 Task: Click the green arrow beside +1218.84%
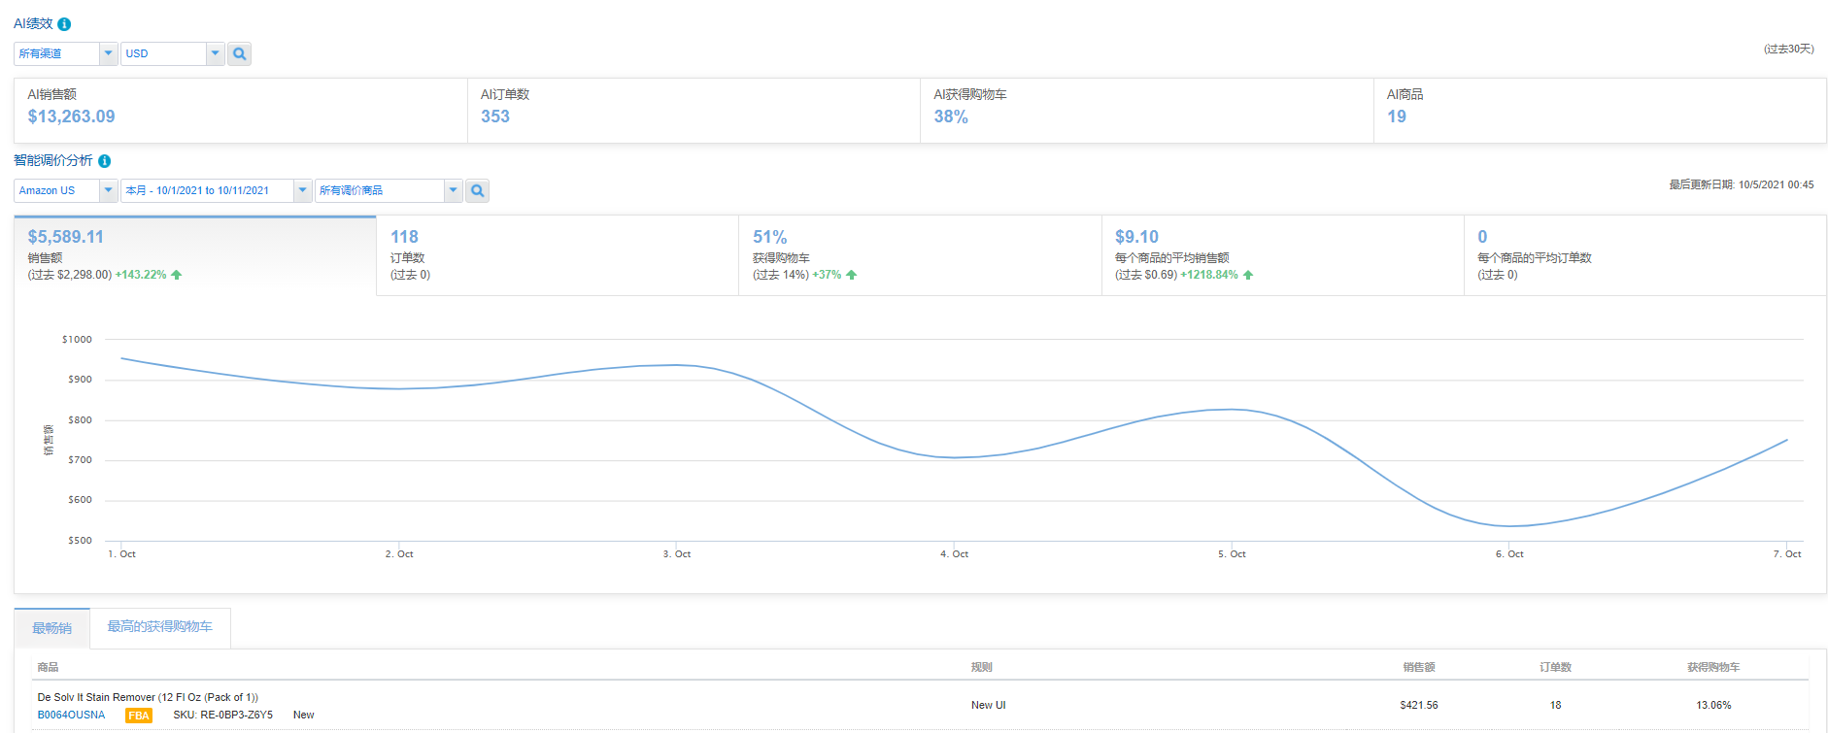pos(1248,275)
